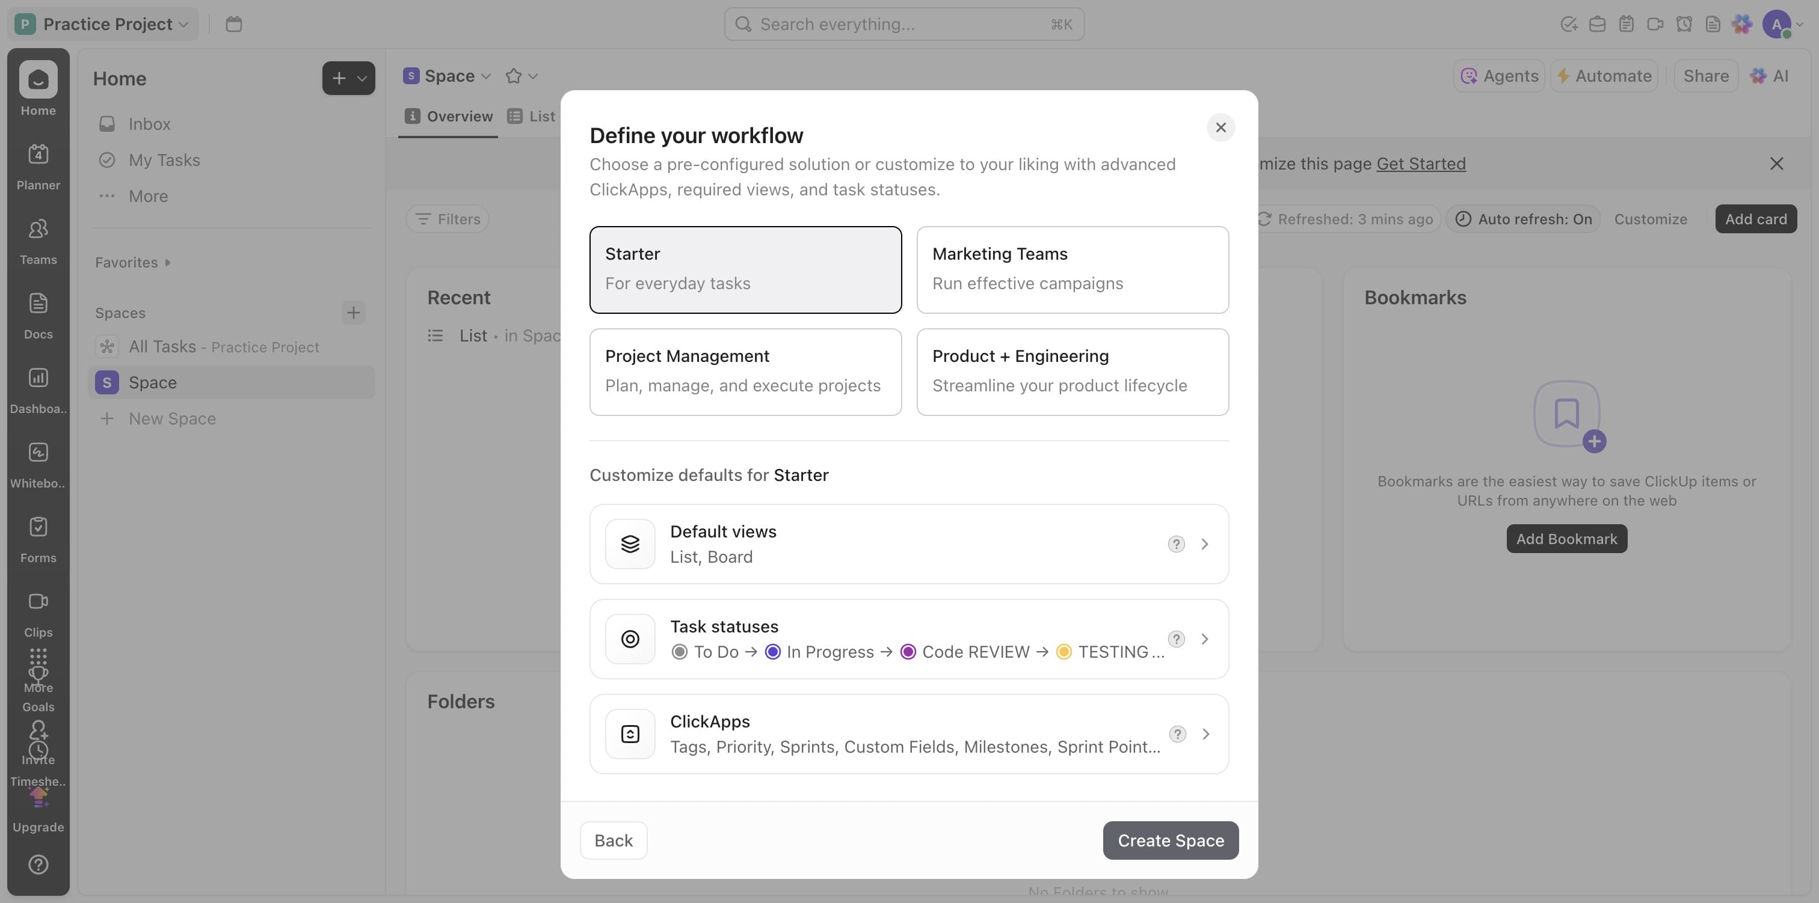The width and height of the screenshot is (1819, 903).
Task: Click the help icon on ClickApps row
Action: (x=1177, y=734)
